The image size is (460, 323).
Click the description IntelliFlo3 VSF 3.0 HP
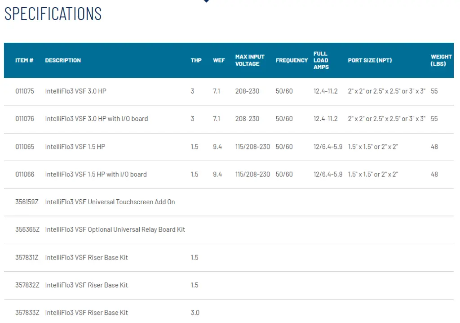tap(75, 91)
